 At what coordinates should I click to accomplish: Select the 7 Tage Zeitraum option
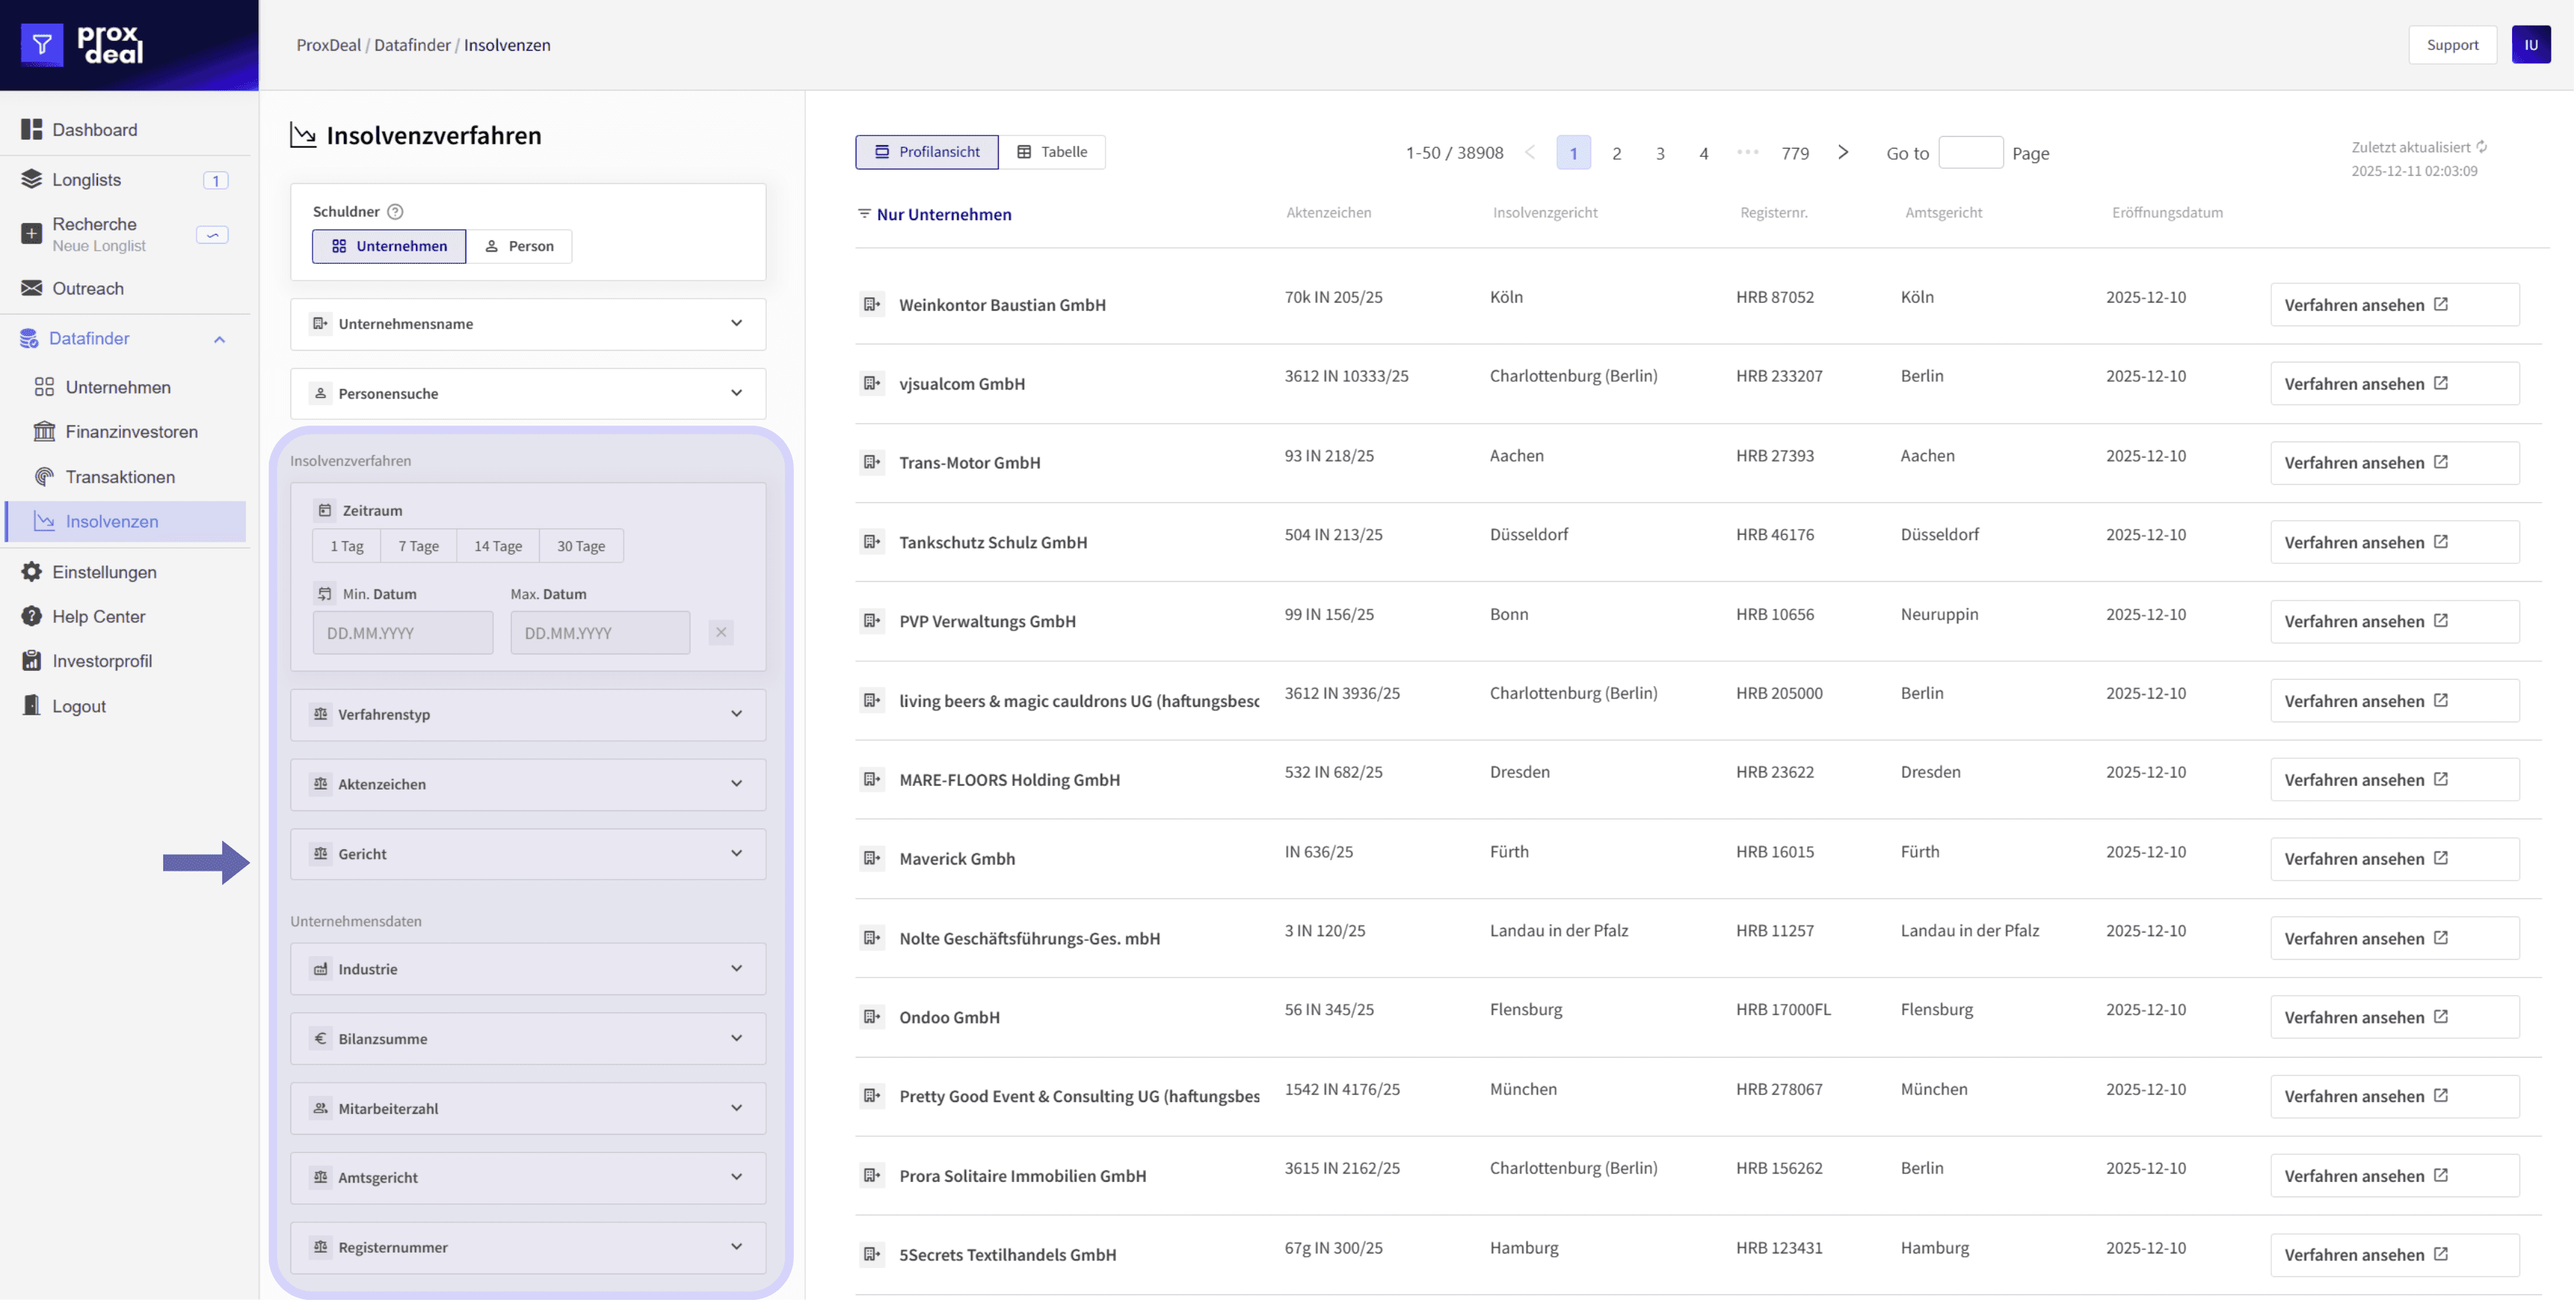tap(418, 546)
